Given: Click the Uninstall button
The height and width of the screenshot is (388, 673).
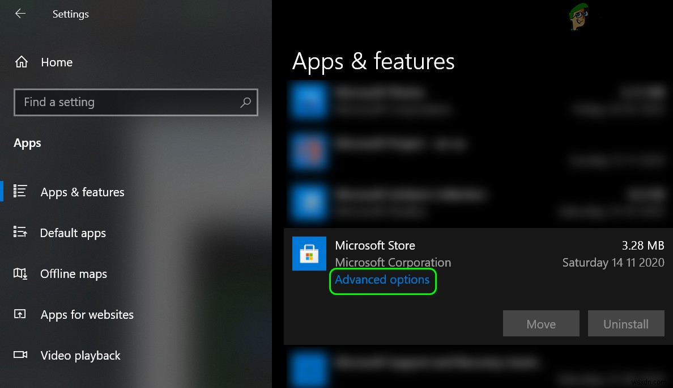Looking at the screenshot, I should tap(625, 323).
